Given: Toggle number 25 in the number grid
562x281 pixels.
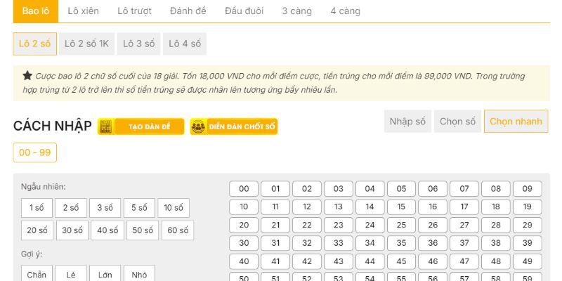Looking at the screenshot, I should 401,225.
